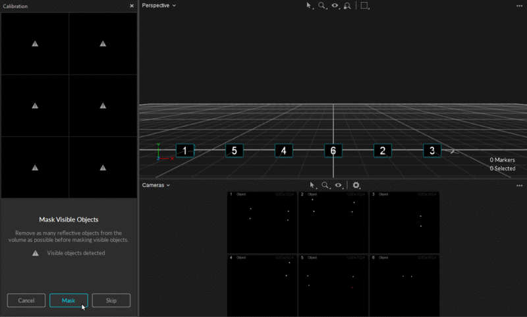527x317 pixels.
Task: Click the camera 5 preview thumbnail
Action: [333, 285]
